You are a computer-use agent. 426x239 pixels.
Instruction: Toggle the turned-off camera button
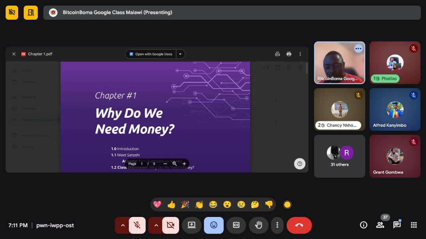click(x=171, y=225)
